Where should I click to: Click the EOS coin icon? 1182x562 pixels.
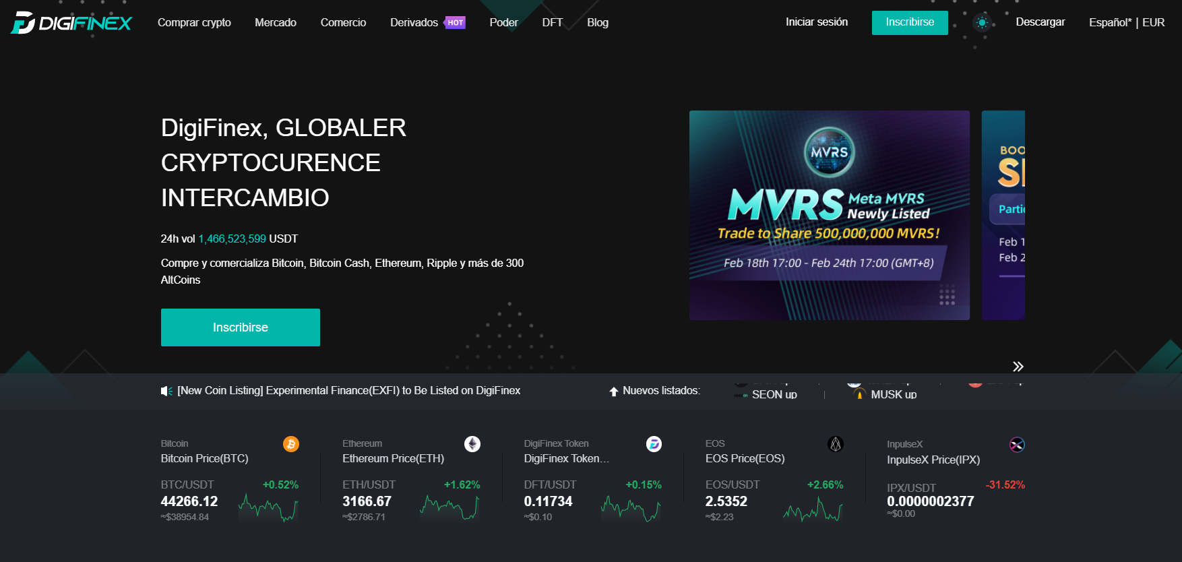click(x=836, y=444)
